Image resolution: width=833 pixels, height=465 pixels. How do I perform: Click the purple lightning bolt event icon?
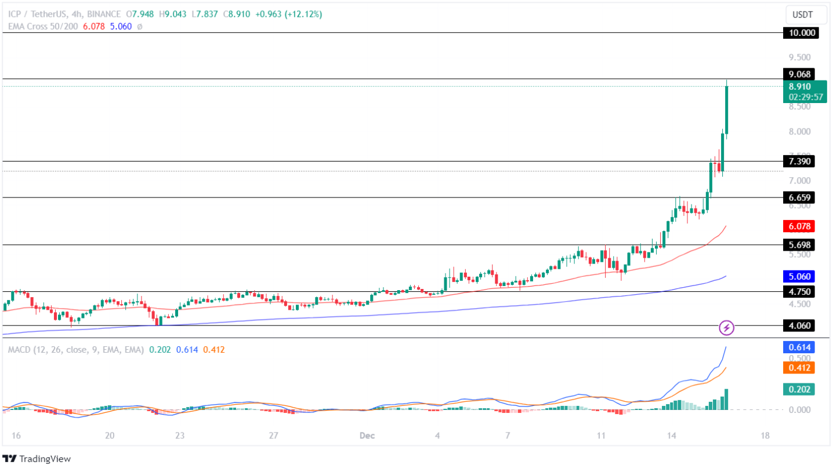click(727, 328)
